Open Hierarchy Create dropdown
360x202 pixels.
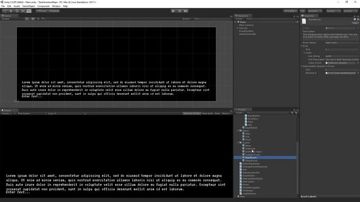point(239,19)
